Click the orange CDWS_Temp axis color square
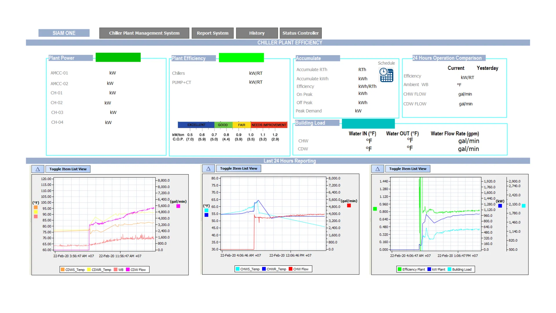This screenshot has width=556, height=313. point(36,208)
